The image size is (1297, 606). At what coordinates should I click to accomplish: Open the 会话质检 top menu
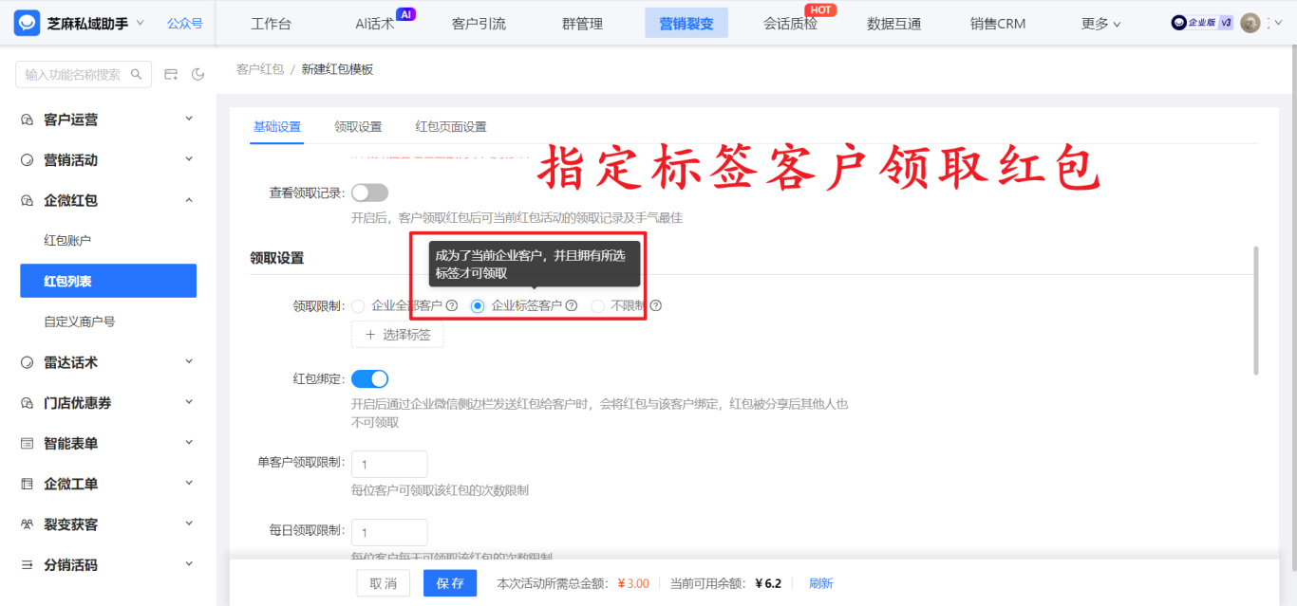[790, 24]
